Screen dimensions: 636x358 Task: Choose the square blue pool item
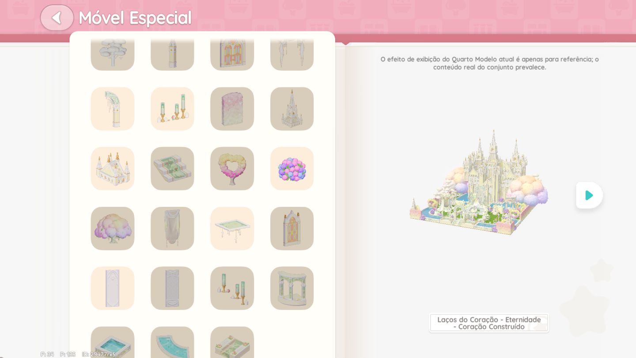pyautogui.click(x=113, y=343)
